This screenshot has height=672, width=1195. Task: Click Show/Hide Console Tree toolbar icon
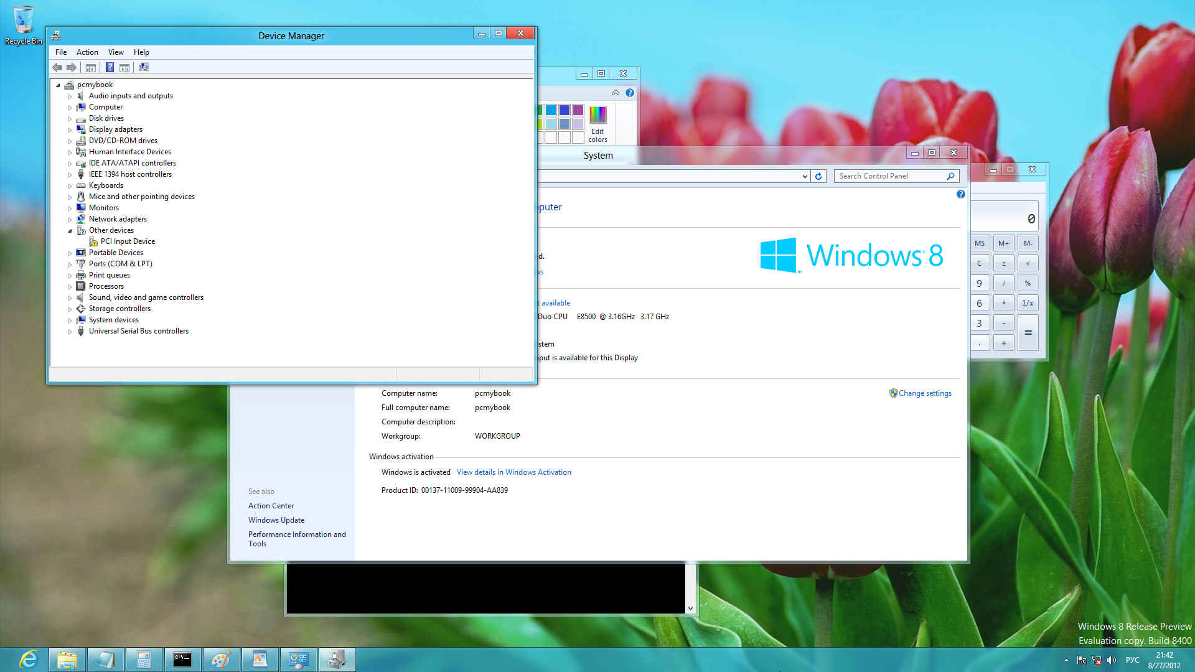pos(91,67)
